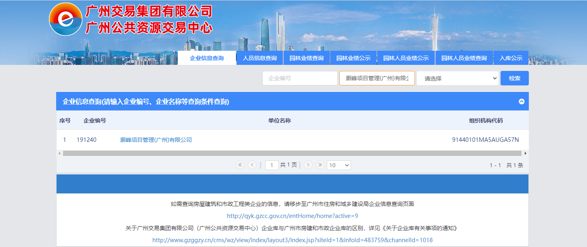Open the 请选择 dropdown
This screenshot has height=247, width=587.
coord(458,78)
